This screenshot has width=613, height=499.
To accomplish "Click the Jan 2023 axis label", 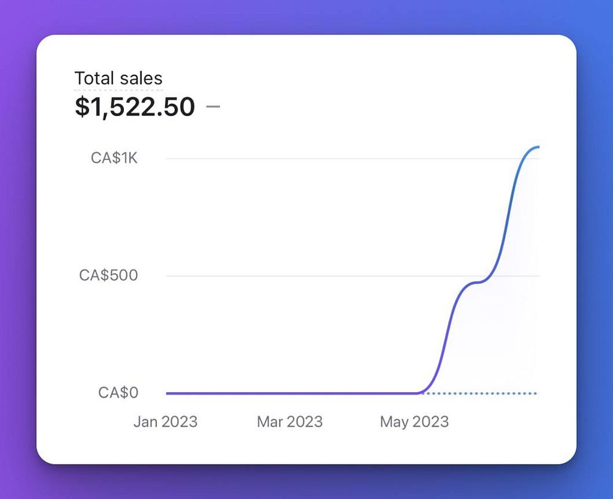I will click(166, 422).
